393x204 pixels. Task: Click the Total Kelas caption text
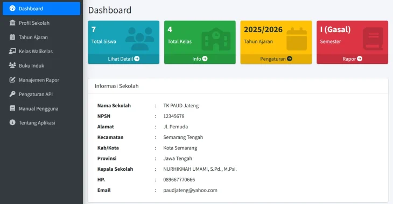pyautogui.click(x=179, y=41)
